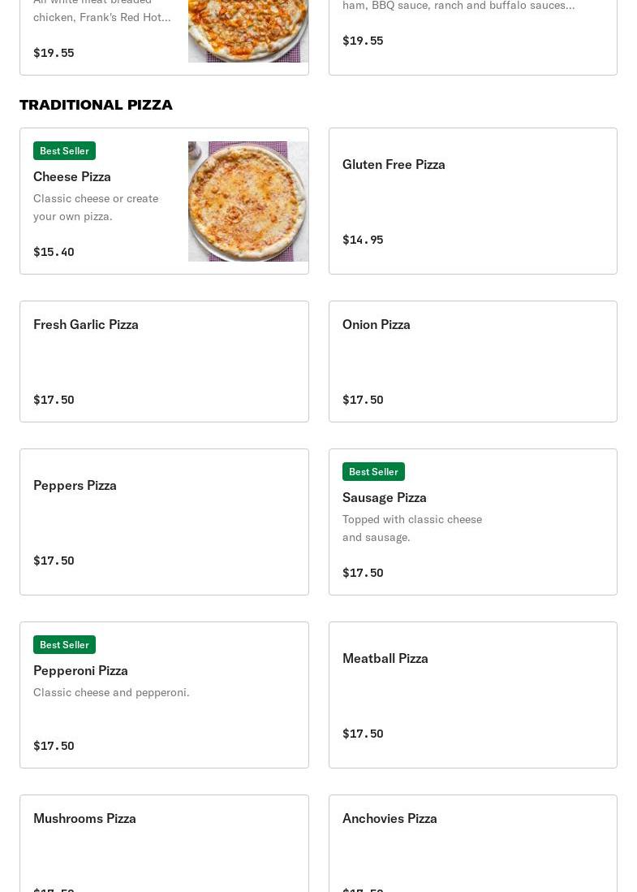The width and height of the screenshot is (637, 892).
Task: Open the Cheese Pizza photo thumbnail
Action: (247, 201)
